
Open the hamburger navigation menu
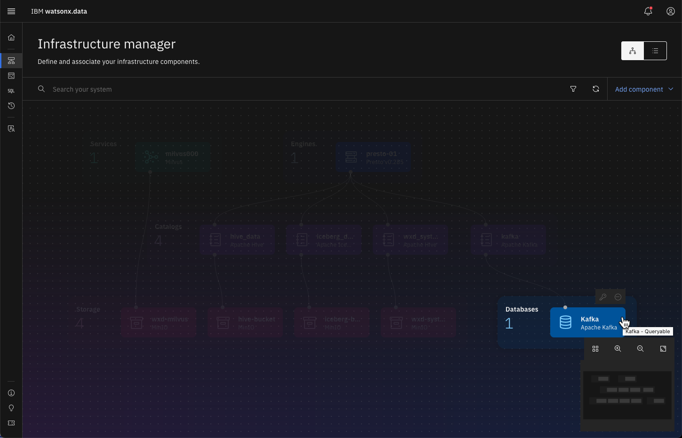click(x=11, y=11)
